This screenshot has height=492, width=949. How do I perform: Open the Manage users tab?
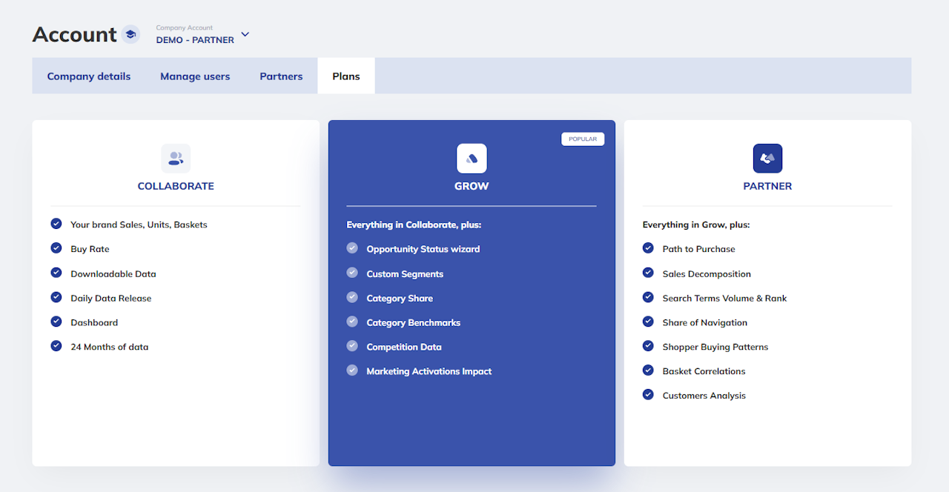(x=195, y=76)
